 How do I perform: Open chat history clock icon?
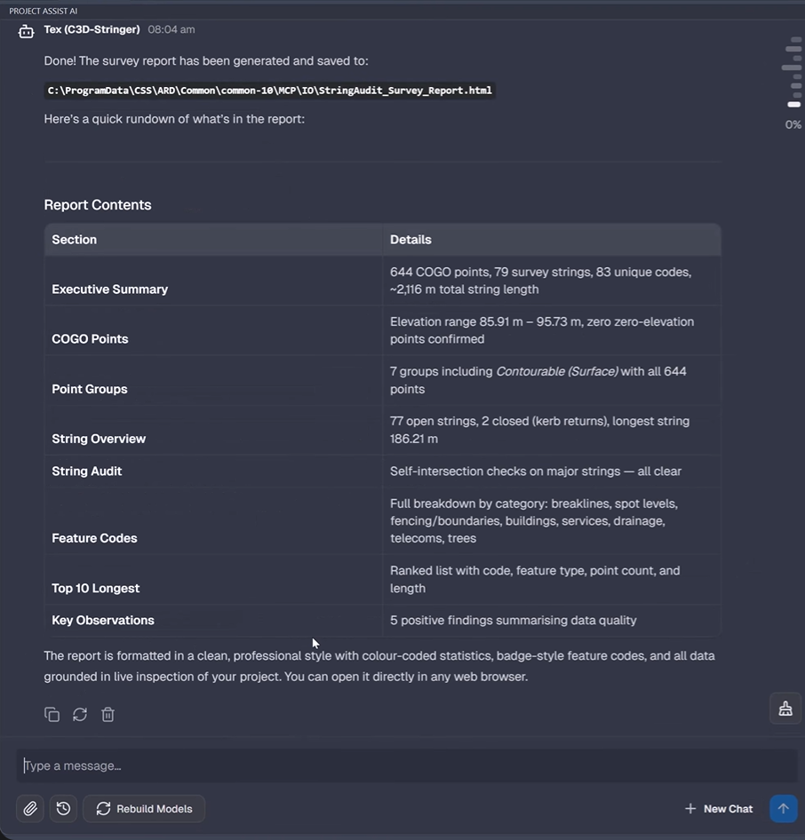click(63, 808)
